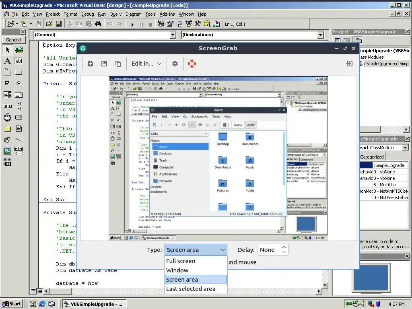Click the Find binoculars toolbar icon
The height and width of the screenshot is (309, 412).
98,24
